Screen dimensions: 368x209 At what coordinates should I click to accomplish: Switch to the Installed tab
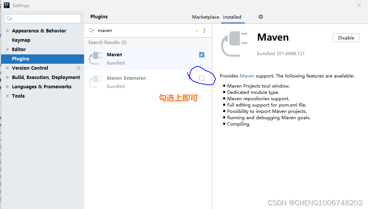[232, 17]
